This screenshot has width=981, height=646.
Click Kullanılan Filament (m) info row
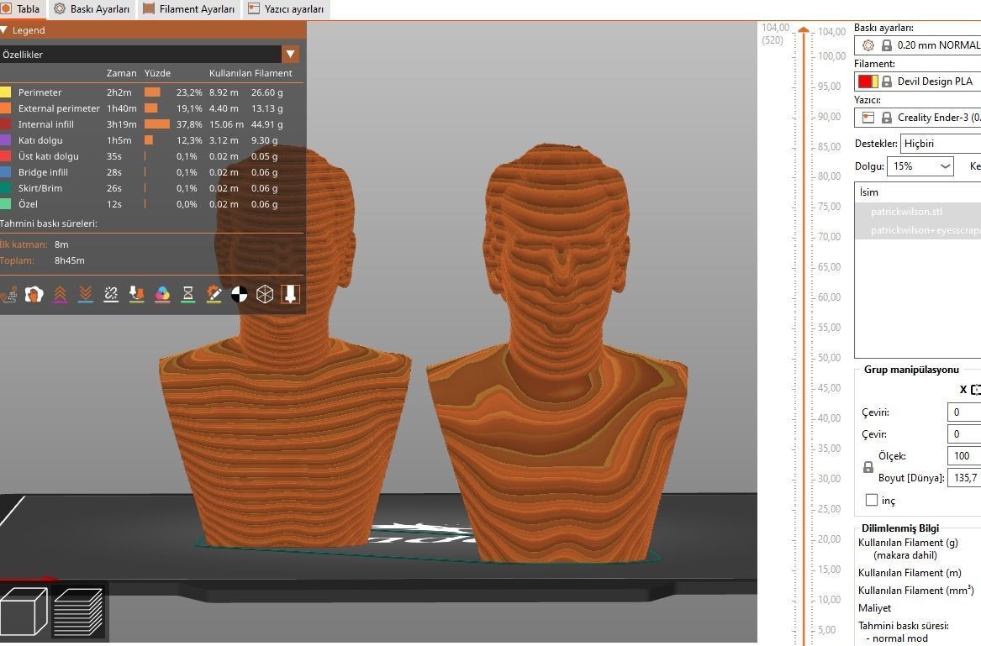click(910, 572)
